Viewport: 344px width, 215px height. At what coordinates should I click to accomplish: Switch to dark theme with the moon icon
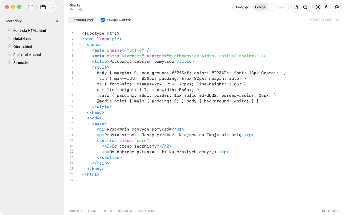(327, 7)
